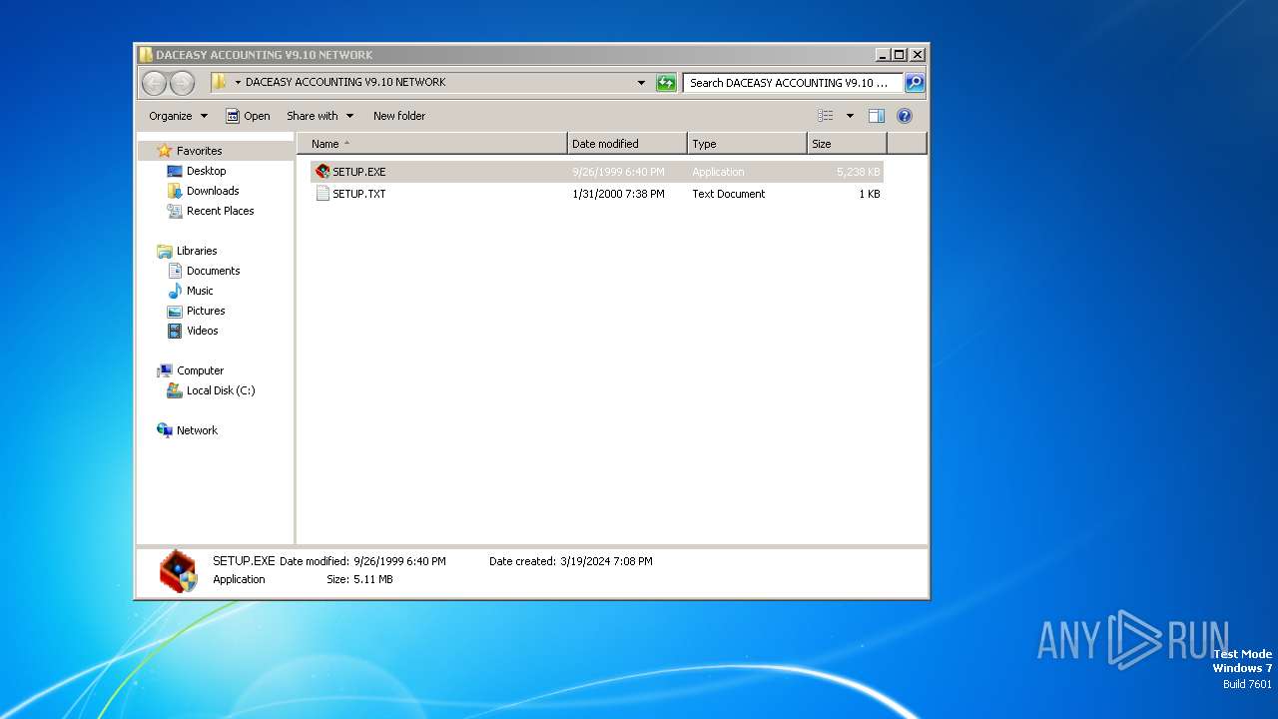Image resolution: width=1278 pixels, height=719 pixels.
Task: Click the folder icon in address bar
Action: click(220, 82)
